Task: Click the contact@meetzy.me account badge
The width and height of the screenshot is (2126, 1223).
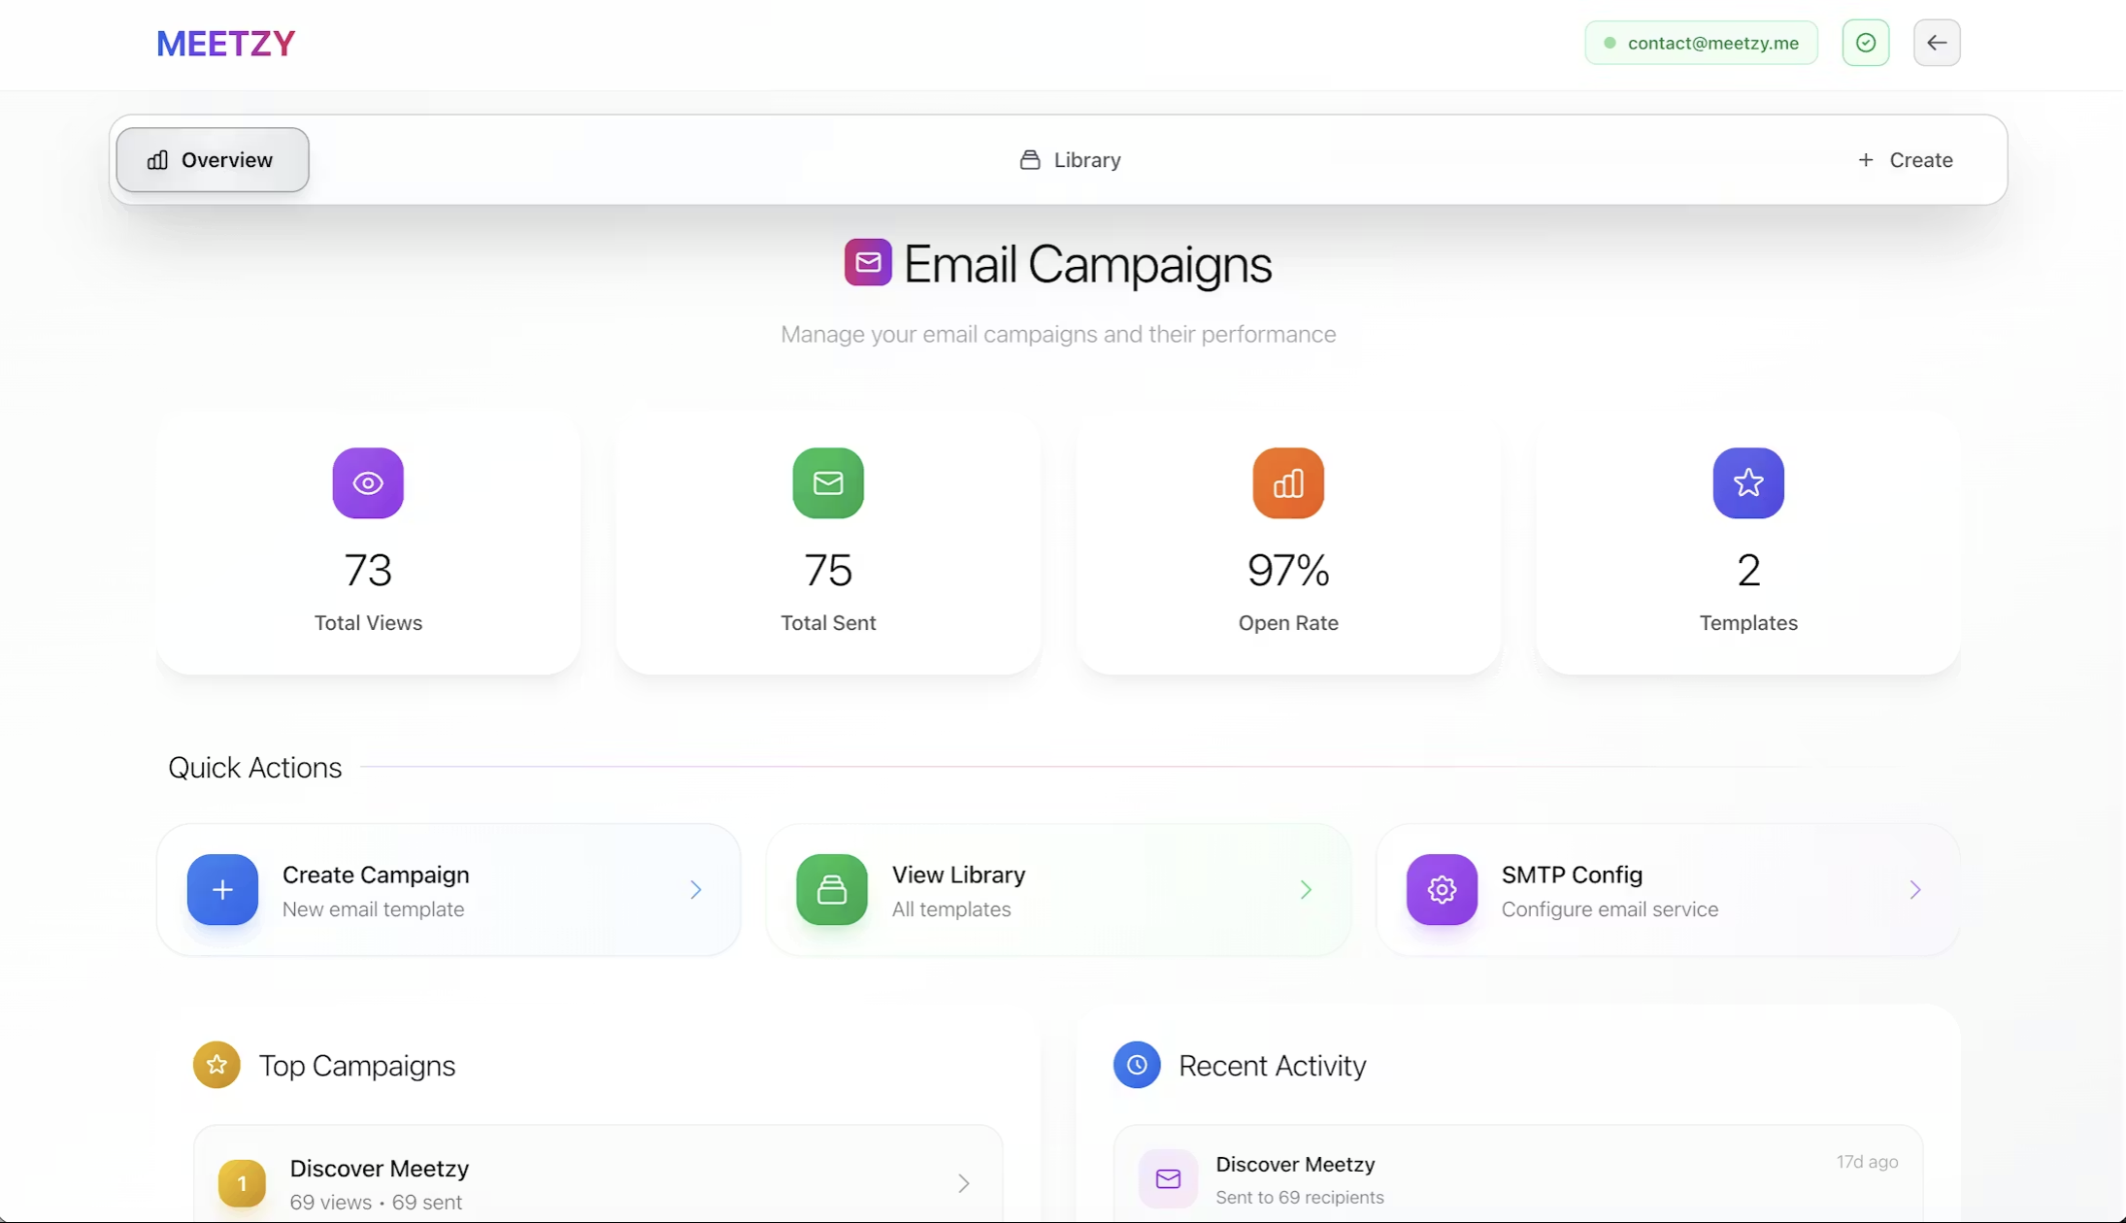Action: (1701, 43)
